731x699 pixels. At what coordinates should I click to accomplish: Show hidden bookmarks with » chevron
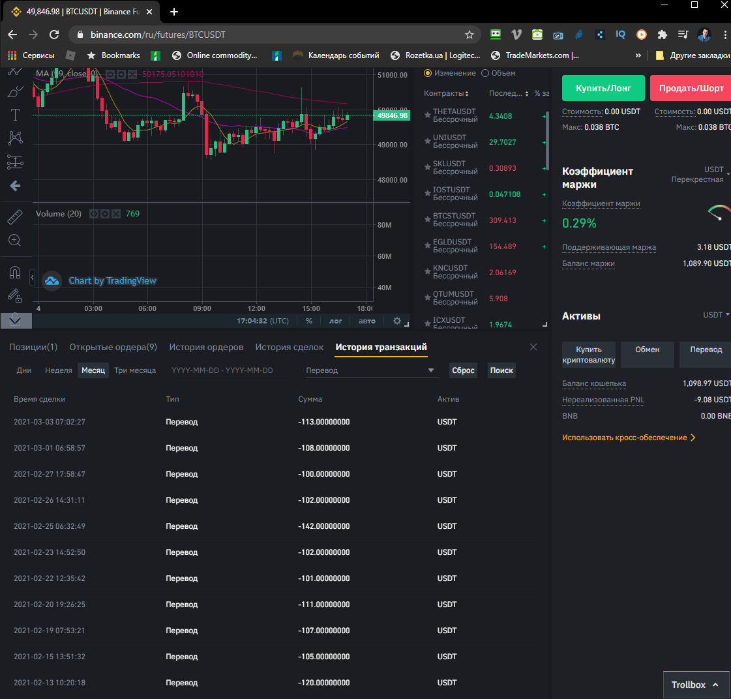638,55
